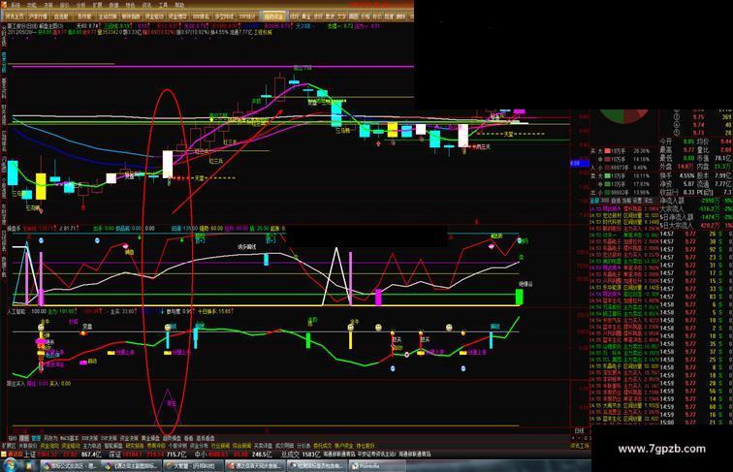733x472 pixels.
Task: Open the 成交明细 bottom tab
Action: point(285,446)
